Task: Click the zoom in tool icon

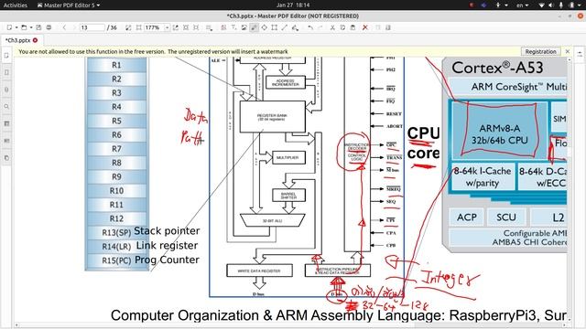Action: tap(176, 27)
